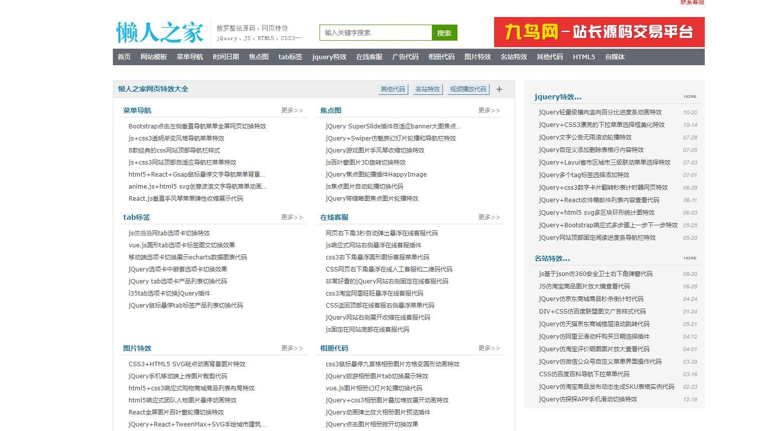Switch to the 视频播放代码 tab

[x=468, y=89]
